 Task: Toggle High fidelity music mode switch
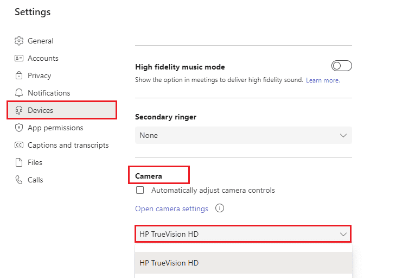(341, 66)
